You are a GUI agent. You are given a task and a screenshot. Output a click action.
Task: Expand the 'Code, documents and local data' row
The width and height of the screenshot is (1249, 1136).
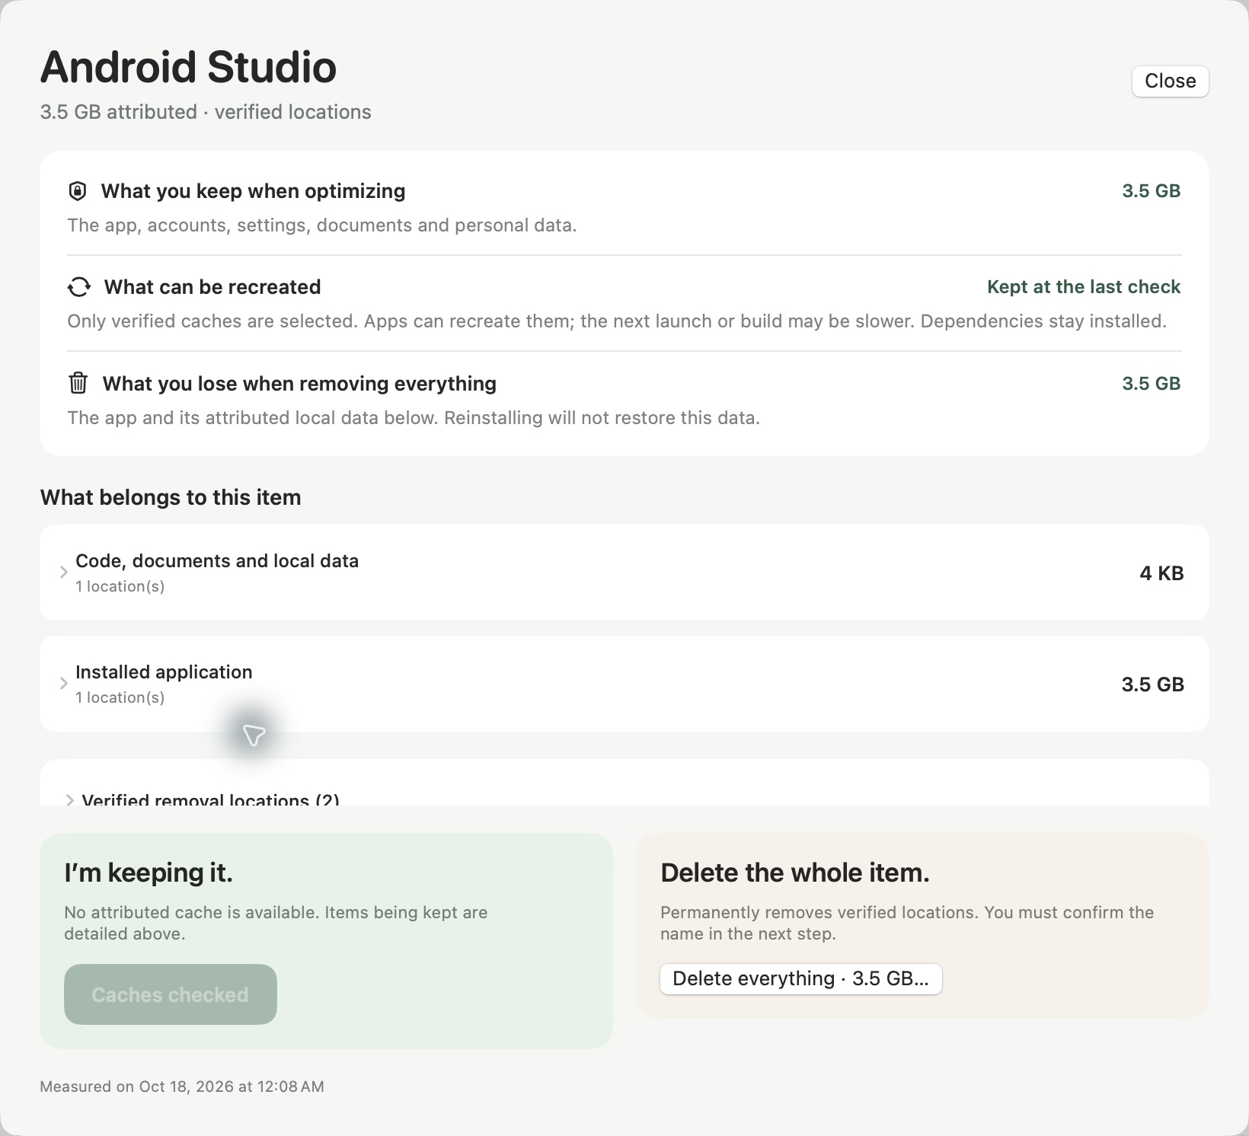pyautogui.click(x=624, y=573)
